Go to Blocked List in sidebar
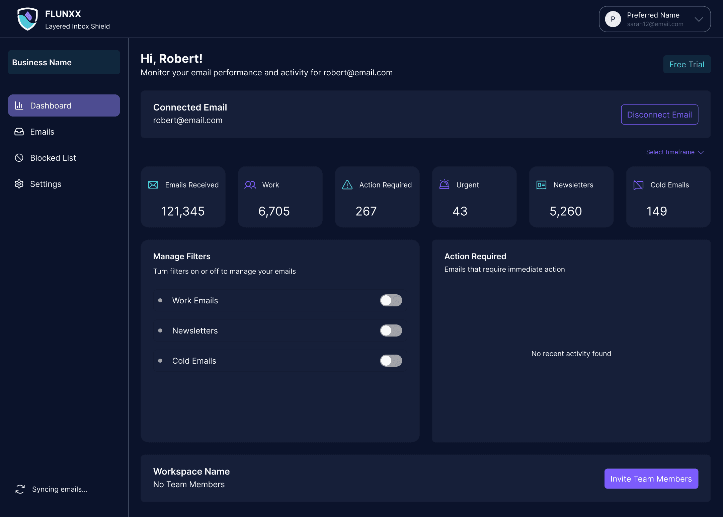This screenshot has width=723, height=517. pos(53,158)
